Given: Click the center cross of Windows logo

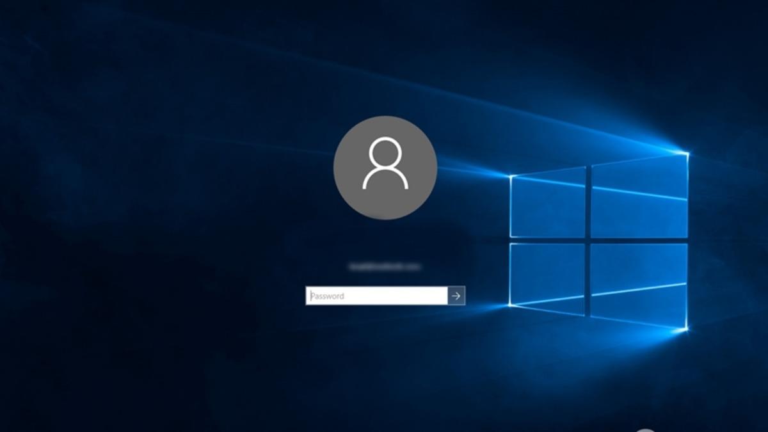Looking at the screenshot, I should tap(588, 240).
